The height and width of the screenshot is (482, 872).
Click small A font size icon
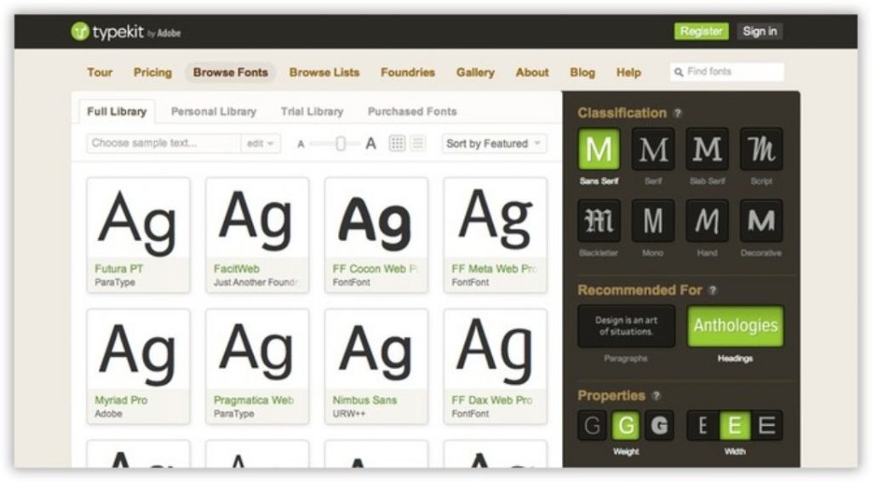(x=301, y=145)
